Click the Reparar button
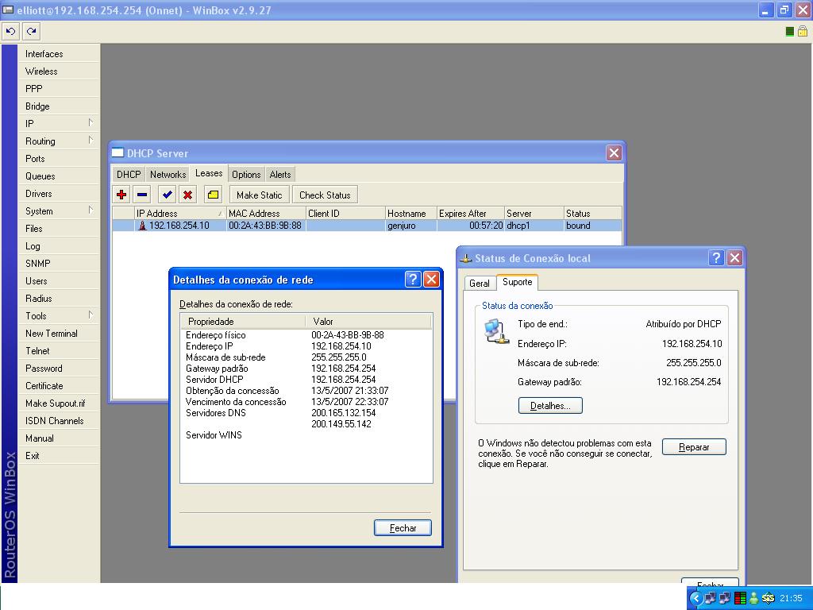The height and width of the screenshot is (610, 813). click(x=694, y=447)
